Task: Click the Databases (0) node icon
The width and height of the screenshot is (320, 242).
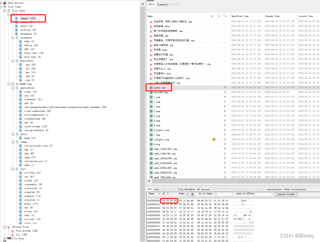Action: pyautogui.click(x=17, y=34)
